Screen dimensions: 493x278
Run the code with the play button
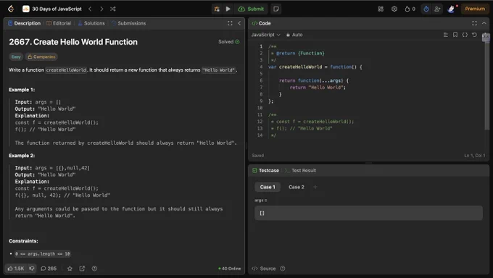coord(228,9)
